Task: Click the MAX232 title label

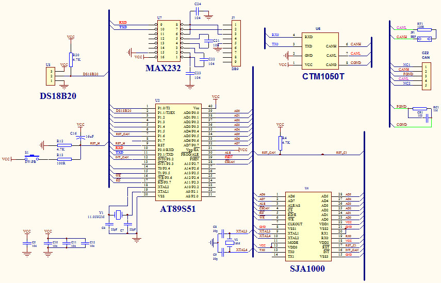Action: [163, 68]
